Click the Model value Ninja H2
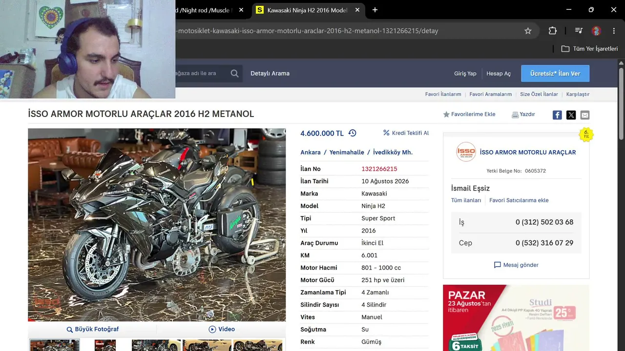The image size is (625, 351). tap(374, 206)
